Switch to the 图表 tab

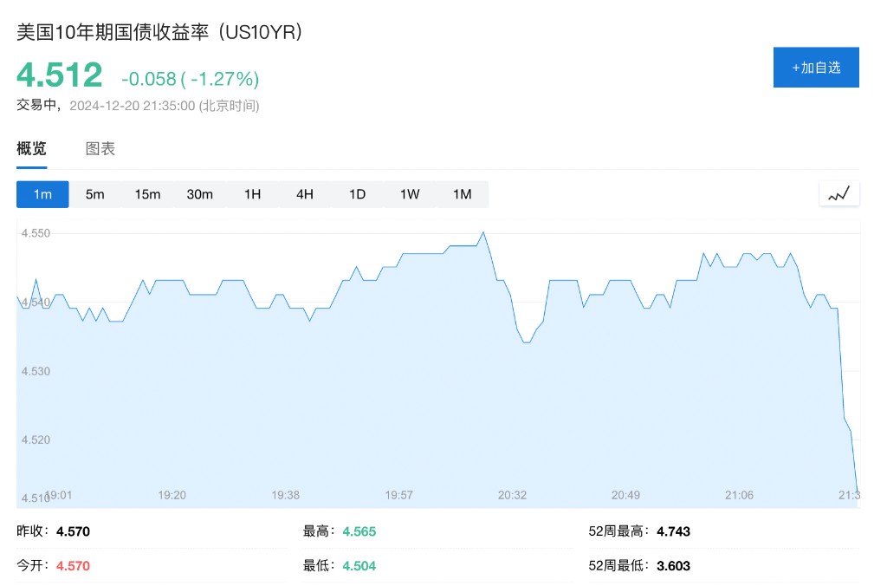point(100,149)
